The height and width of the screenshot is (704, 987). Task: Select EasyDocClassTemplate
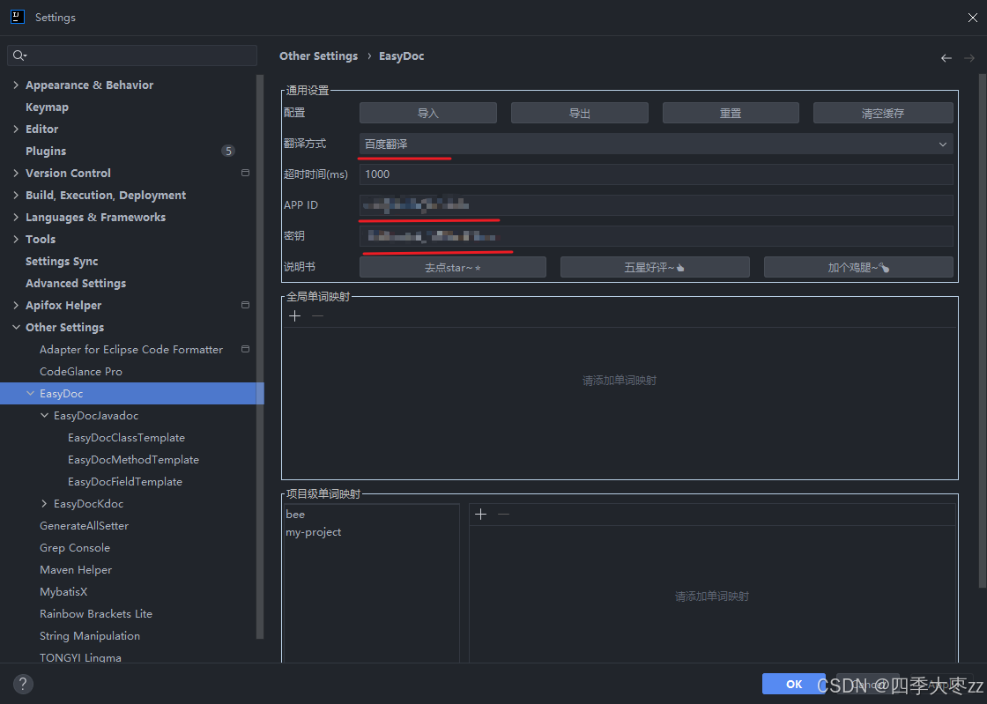pos(126,437)
